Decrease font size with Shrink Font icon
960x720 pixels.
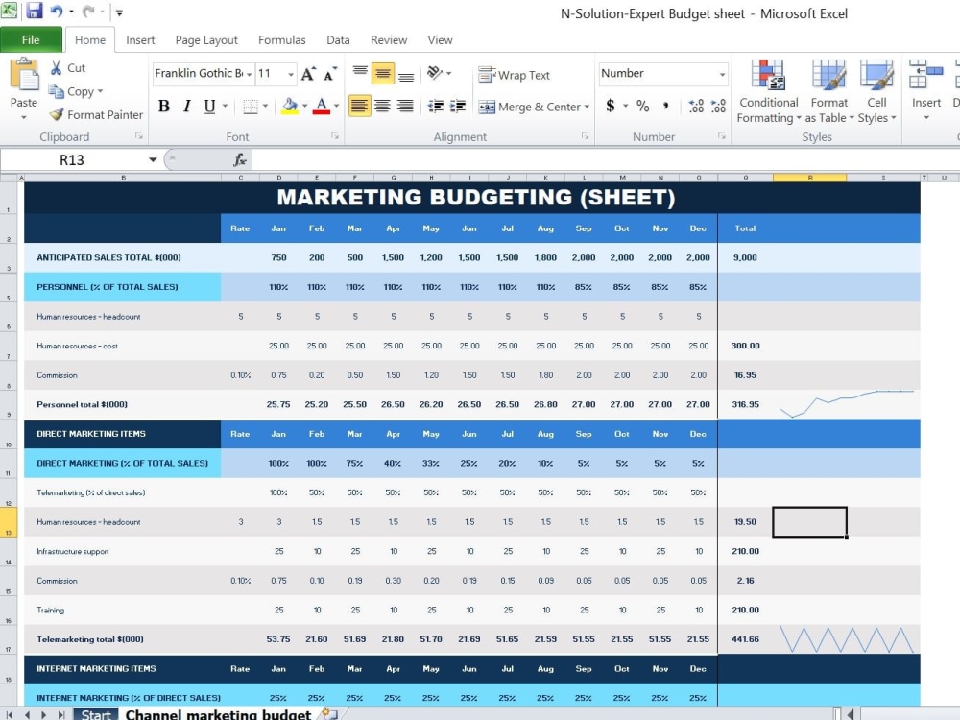click(x=330, y=74)
